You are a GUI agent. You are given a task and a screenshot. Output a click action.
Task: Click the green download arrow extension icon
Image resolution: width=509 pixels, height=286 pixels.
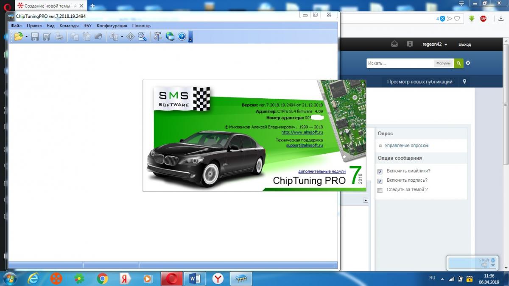[472, 18]
